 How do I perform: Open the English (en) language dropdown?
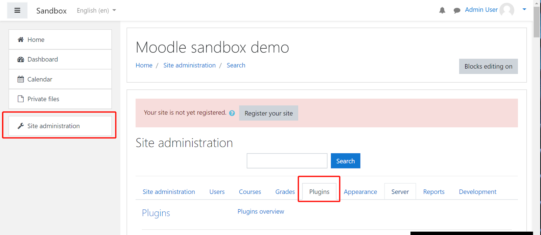click(x=96, y=10)
